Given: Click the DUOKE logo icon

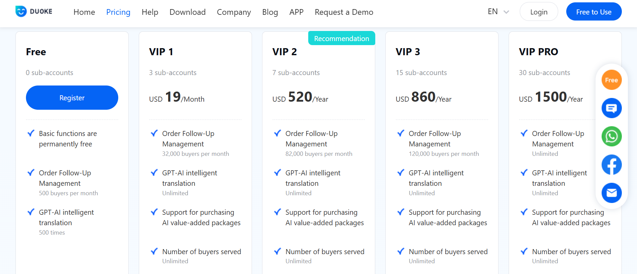Looking at the screenshot, I should pos(21,11).
